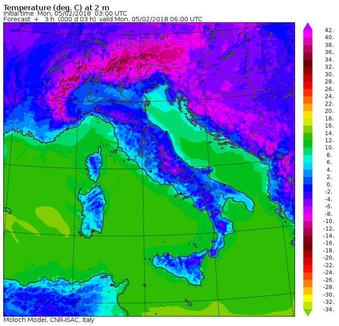Select the legend color band between 26. and 28.

[x=308, y=85]
